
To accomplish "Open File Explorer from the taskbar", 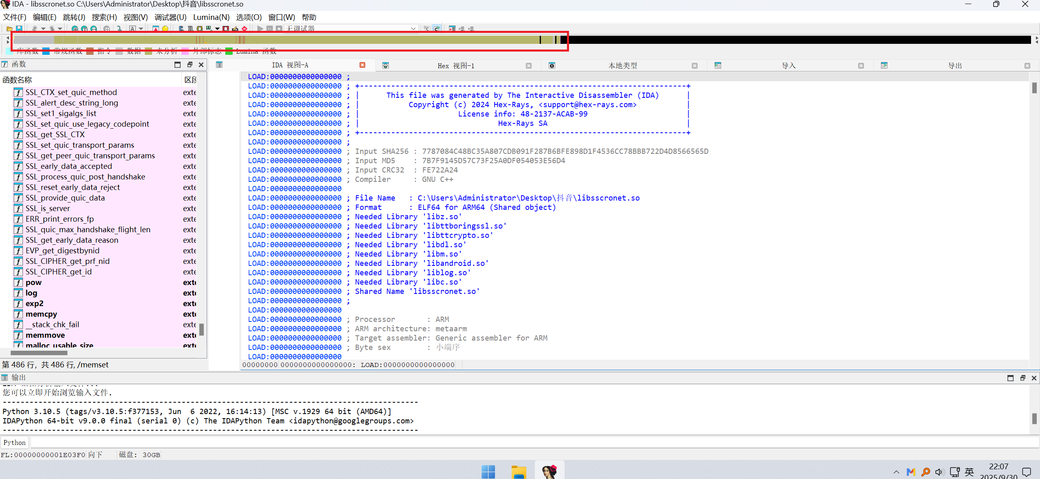I will tap(519, 472).
